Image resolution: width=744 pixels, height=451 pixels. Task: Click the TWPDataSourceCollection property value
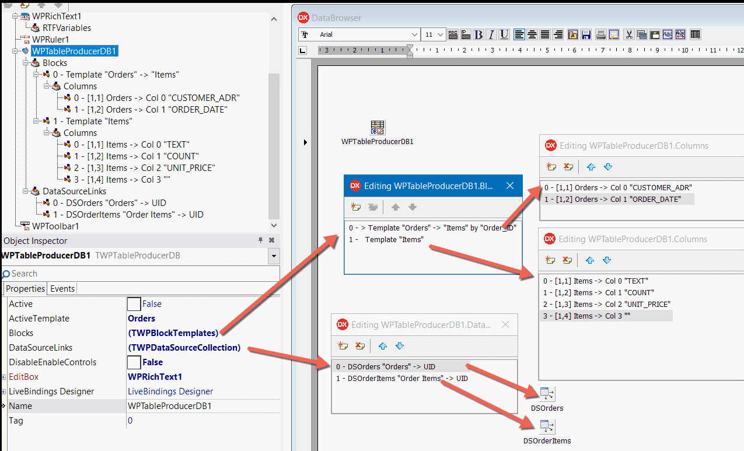[184, 348]
